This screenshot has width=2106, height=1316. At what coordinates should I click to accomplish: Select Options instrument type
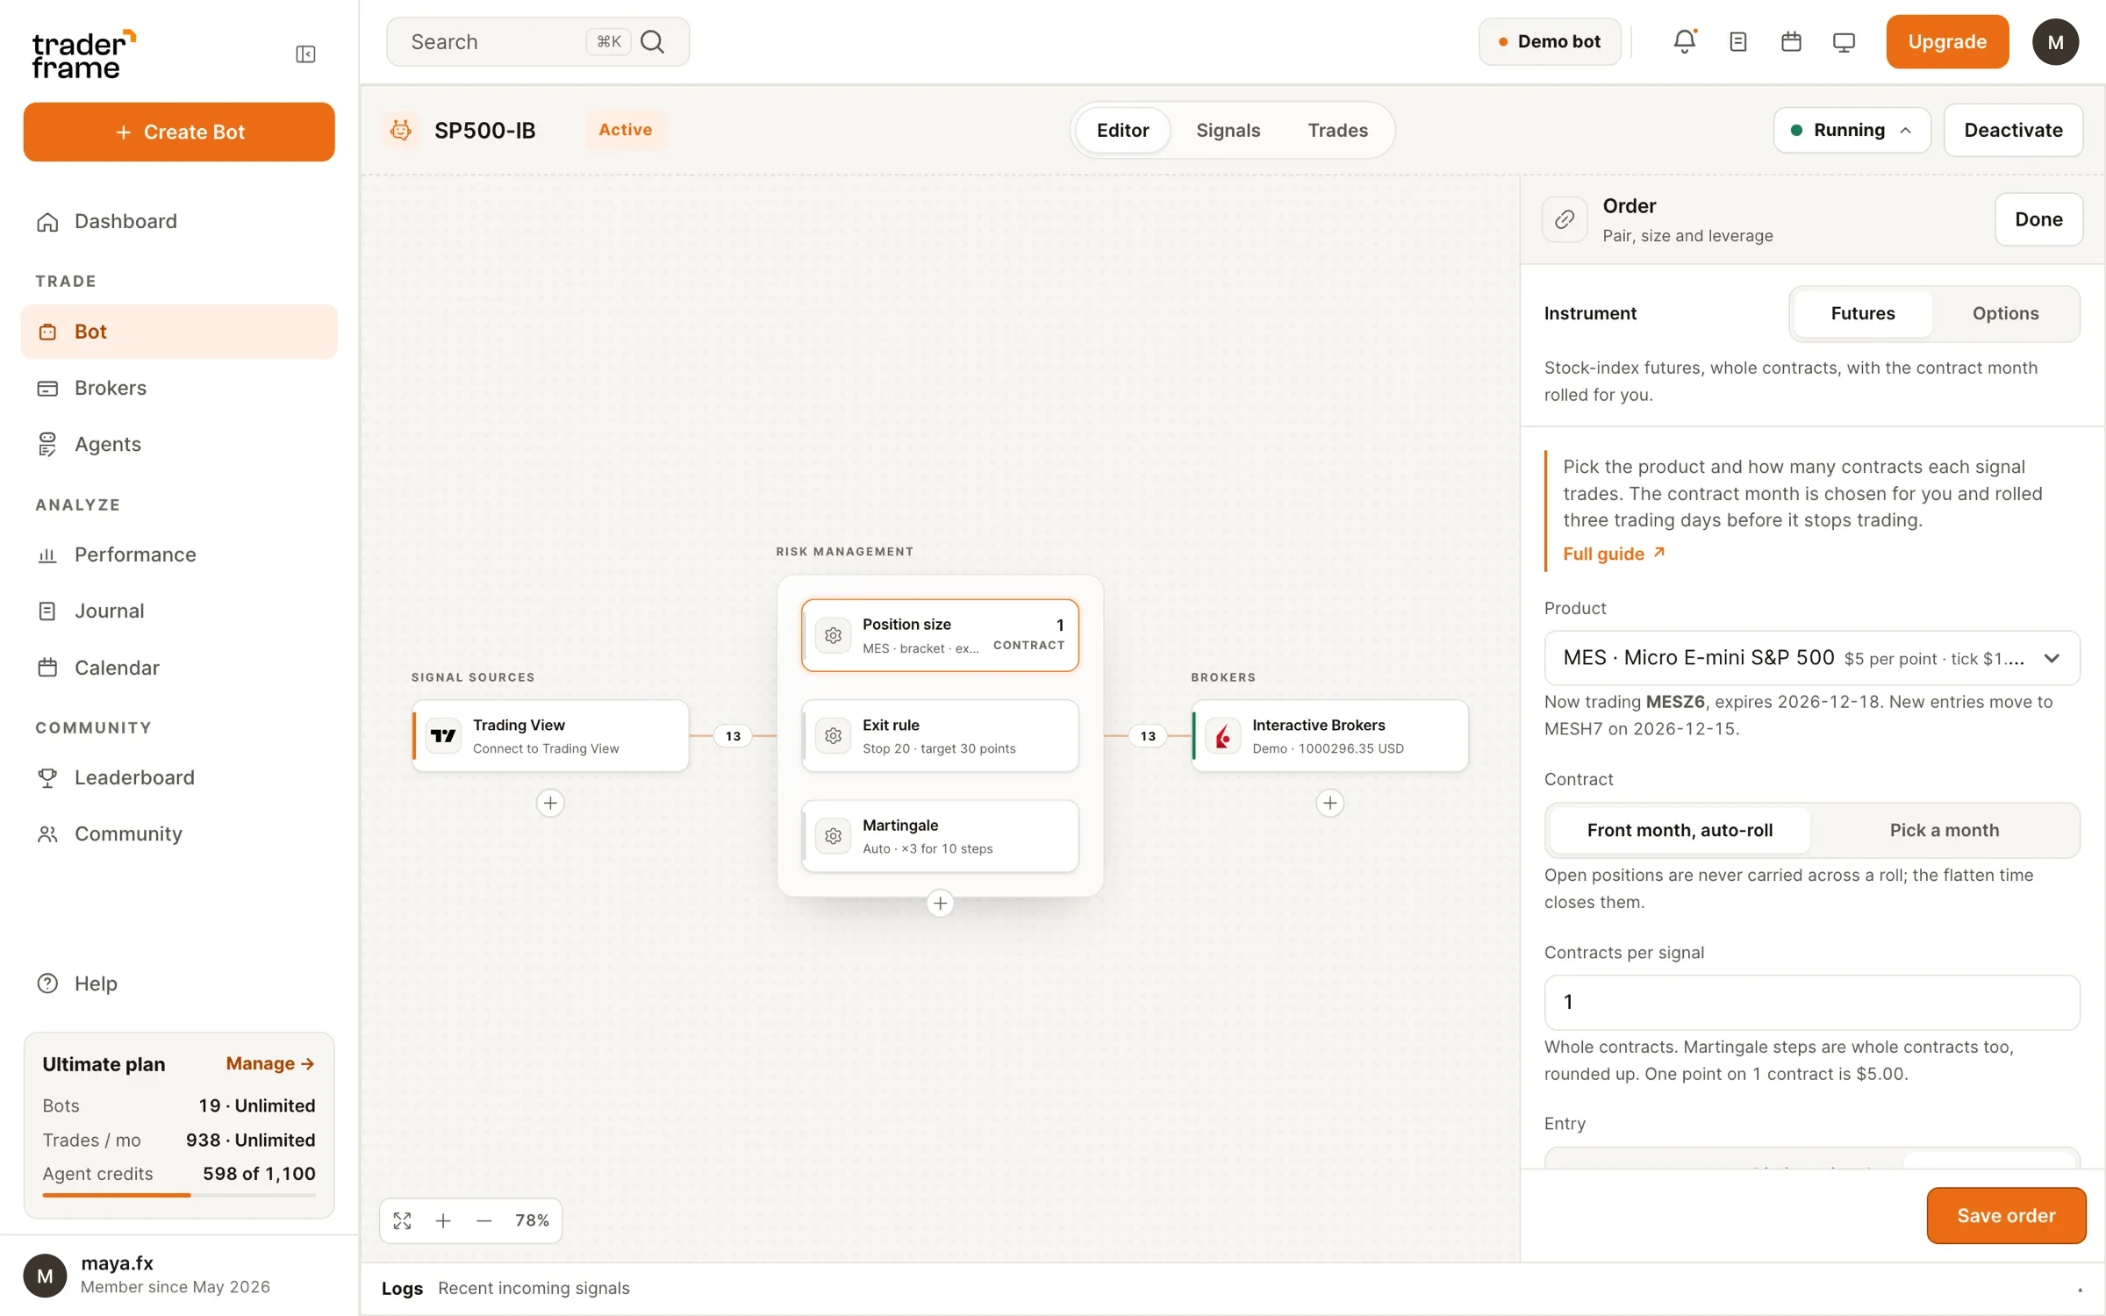coord(2005,313)
